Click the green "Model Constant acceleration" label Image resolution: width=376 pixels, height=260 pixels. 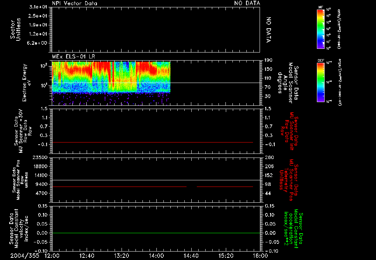point(293,229)
